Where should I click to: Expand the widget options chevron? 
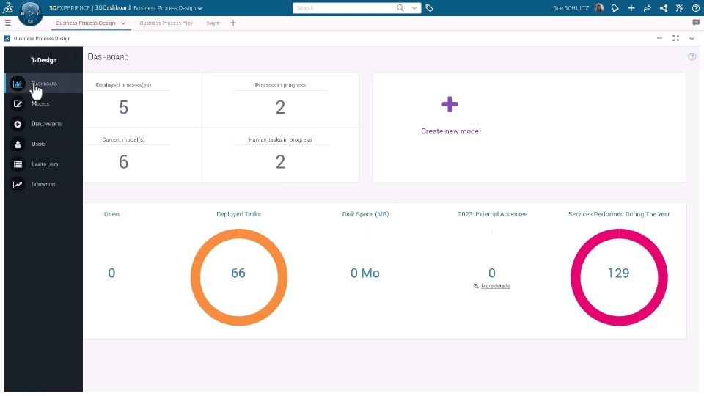click(692, 39)
